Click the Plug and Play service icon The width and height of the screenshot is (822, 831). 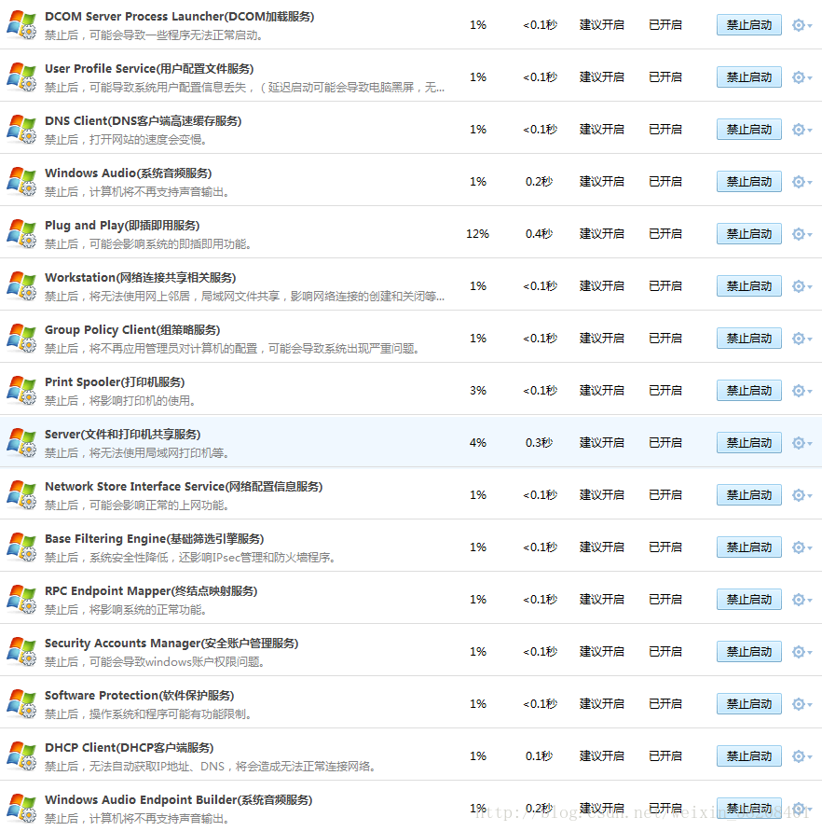[21, 234]
